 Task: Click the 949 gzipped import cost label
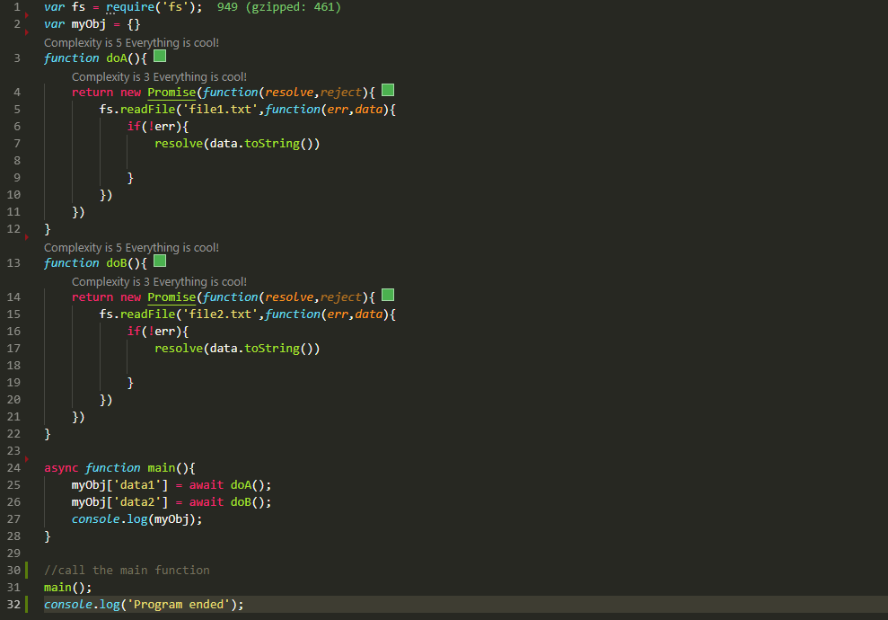coord(280,6)
